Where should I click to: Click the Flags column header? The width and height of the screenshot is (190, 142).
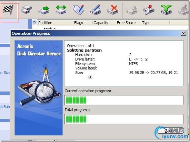83,23
